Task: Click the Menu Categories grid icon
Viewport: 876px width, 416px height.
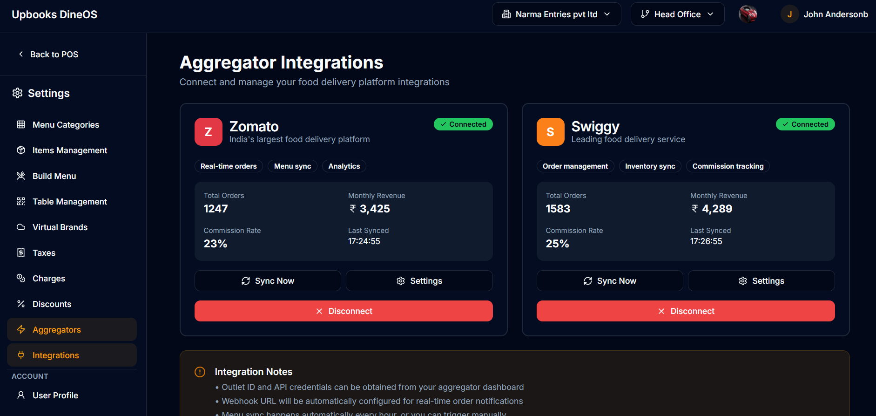Action: coord(21,124)
